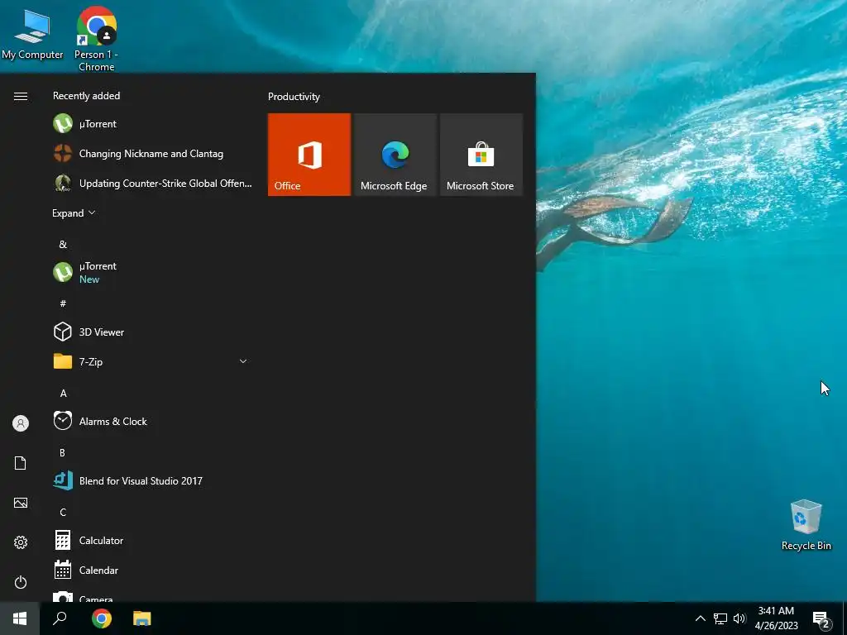
Task: Open Alarms & Clock app
Action: pyautogui.click(x=151, y=421)
